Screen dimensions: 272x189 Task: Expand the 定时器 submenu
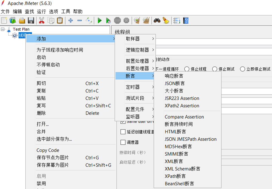(x=135, y=87)
